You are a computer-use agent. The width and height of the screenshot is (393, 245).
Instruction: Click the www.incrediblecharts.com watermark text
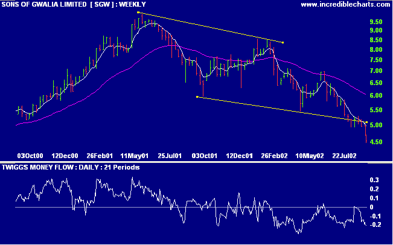pos(345,4)
